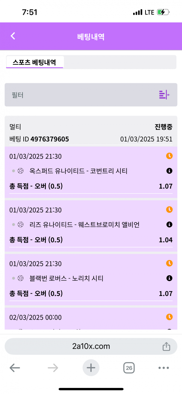
Task: Open the filter collapse icon
Action: tap(164, 95)
